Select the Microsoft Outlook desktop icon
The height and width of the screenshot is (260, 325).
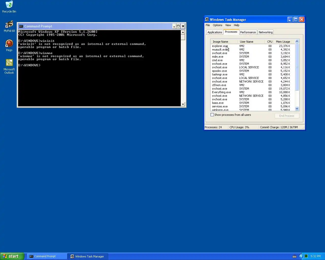click(x=9, y=66)
